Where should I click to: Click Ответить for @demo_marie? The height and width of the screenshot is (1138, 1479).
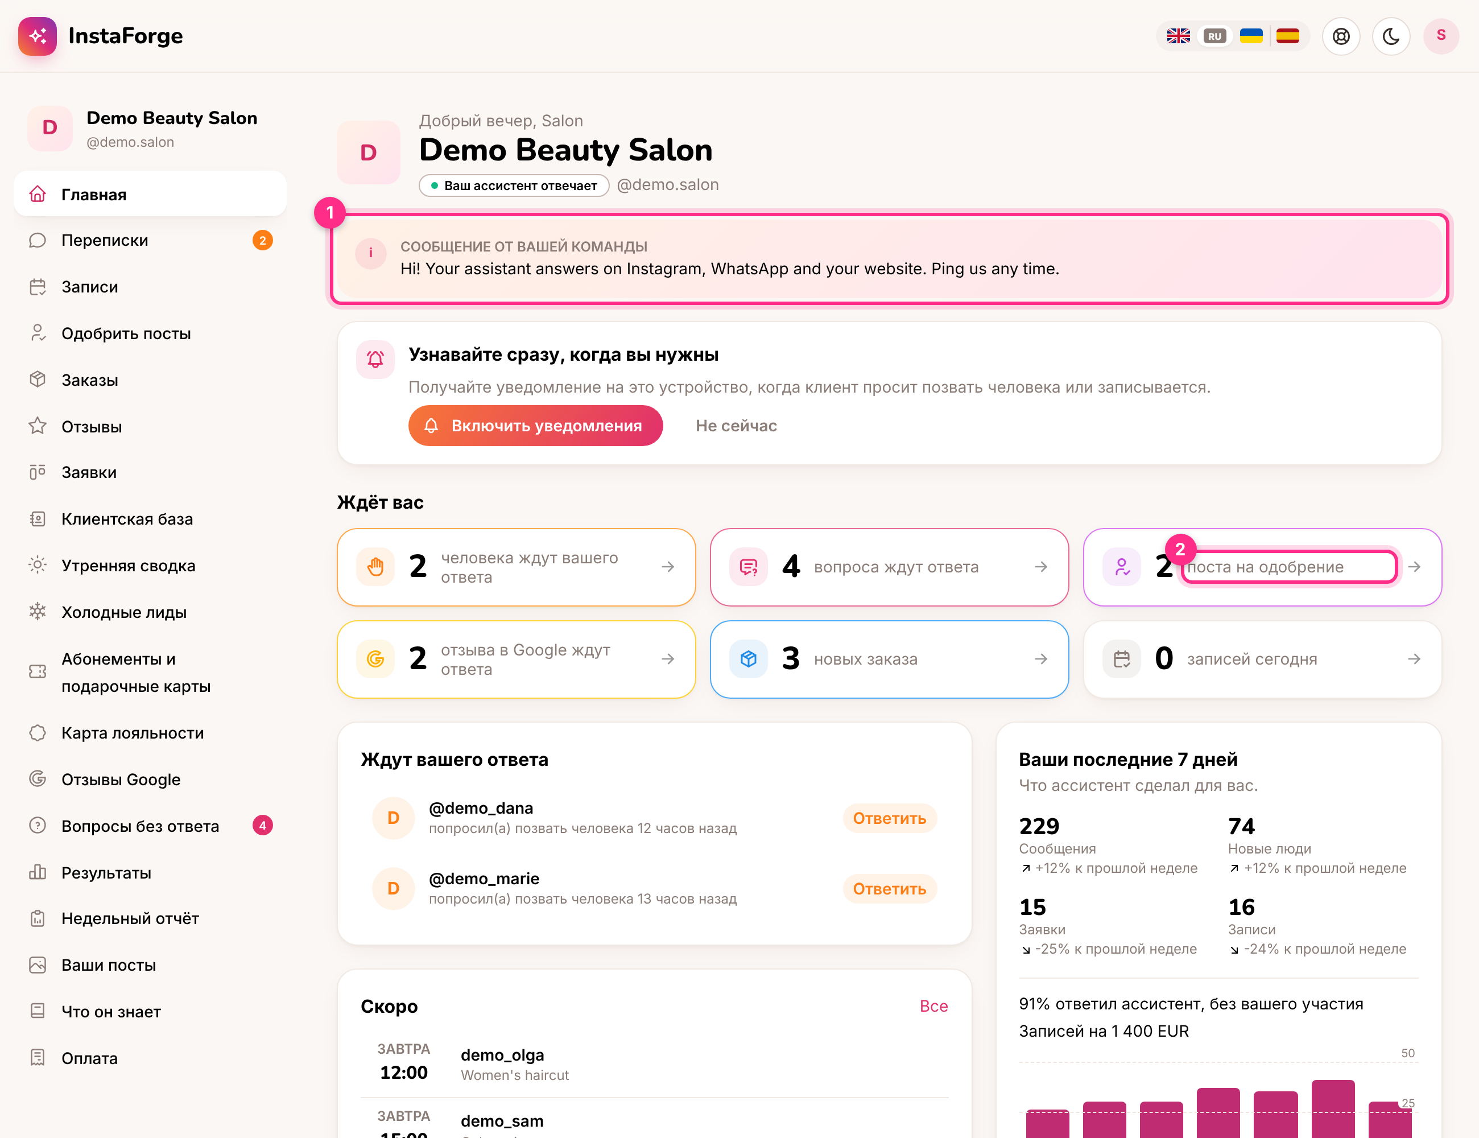tap(889, 889)
